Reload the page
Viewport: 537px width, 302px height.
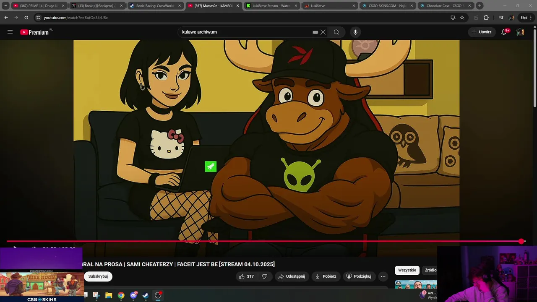[26, 18]
